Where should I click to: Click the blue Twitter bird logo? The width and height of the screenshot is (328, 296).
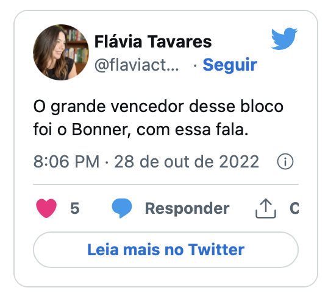284,38
